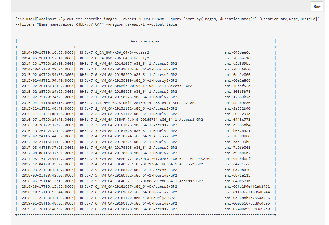The image size is (329, 225).
Task: Click image name RHEL-7.0_GA_HVM-x86_64-3-Access2
Action: tap(114, 52)
